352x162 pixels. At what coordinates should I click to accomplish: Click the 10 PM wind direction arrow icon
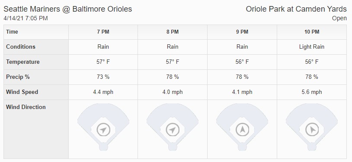(x=312, y=130)
